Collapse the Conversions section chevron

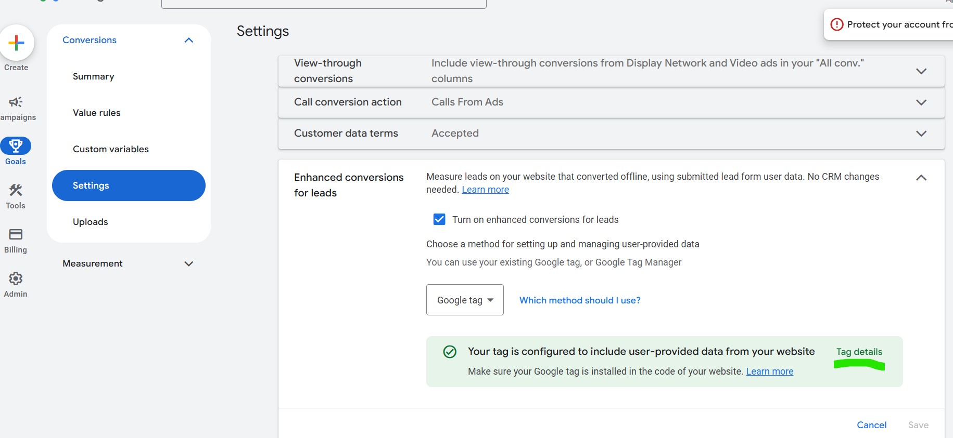(x=189, y=40)
